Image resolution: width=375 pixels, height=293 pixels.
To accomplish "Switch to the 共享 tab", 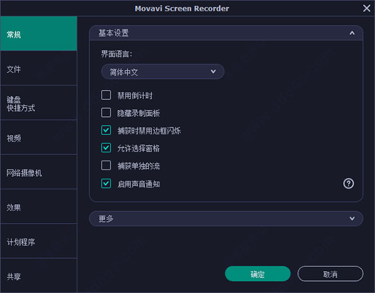I will coord(38,276).
